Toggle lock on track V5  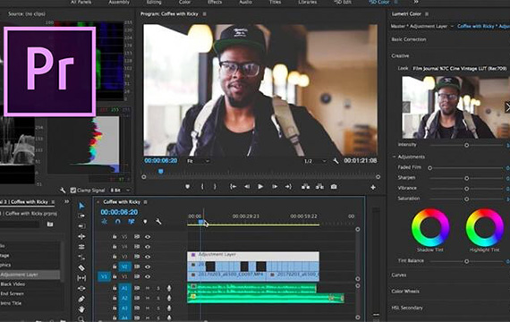click(x=115, y=237)
